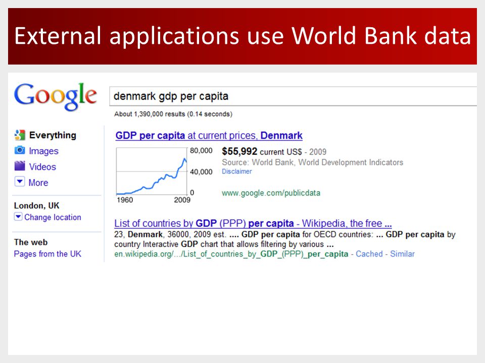Click the Google logo
Image resolution: width=485 pixels, height=363 pixels.
(x=56, y=96)
